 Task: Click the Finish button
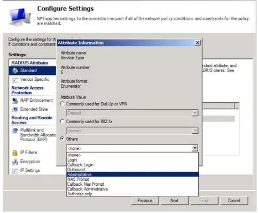point(204,201)
